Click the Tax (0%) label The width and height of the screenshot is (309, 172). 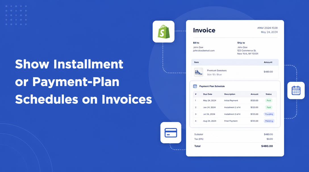pyautogui.click(x=199, y=139)
